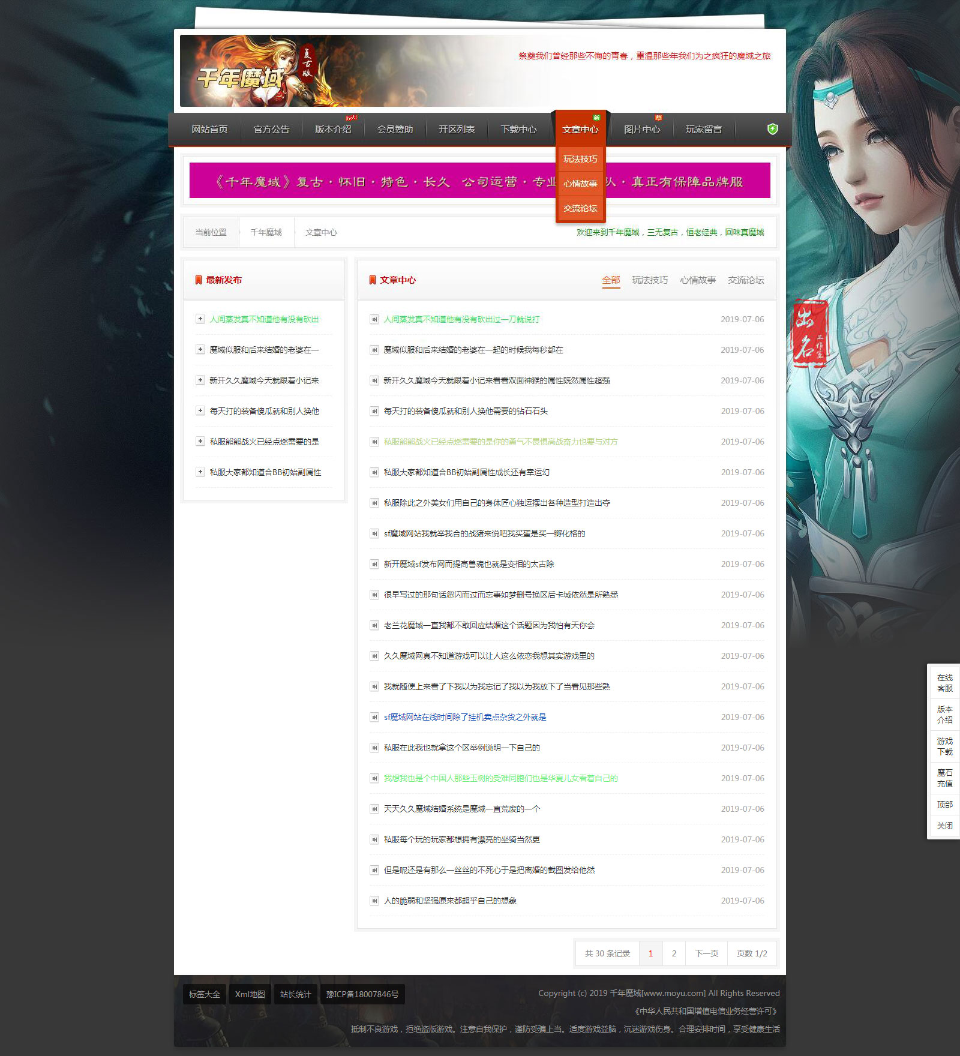The height and width of the screenshot is (1056, 960).
Task: Click arrow icon beside 老兰花魔域一直我都不敢回应结婚
Action: tap(374, 625)
